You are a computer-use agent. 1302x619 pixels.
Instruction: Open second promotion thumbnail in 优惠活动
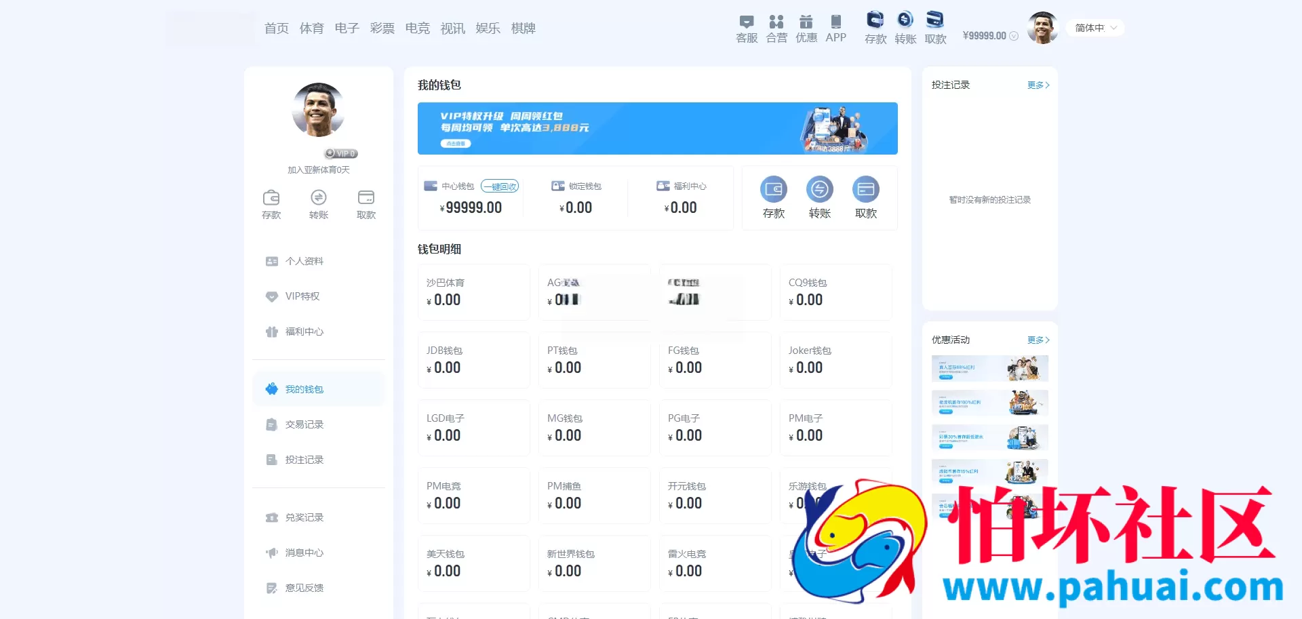coord(990,403)
